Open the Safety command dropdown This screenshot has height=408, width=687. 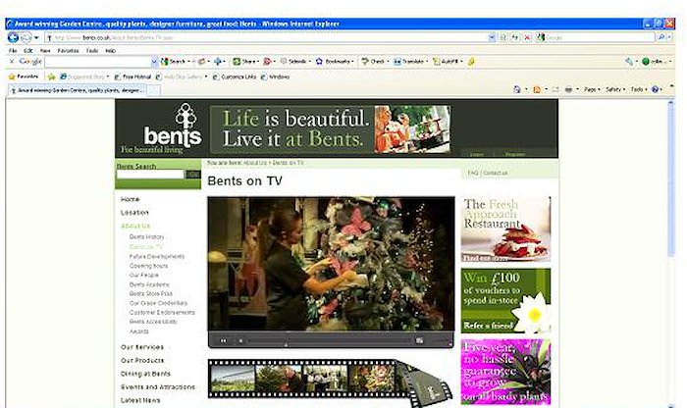coord(615,90)
